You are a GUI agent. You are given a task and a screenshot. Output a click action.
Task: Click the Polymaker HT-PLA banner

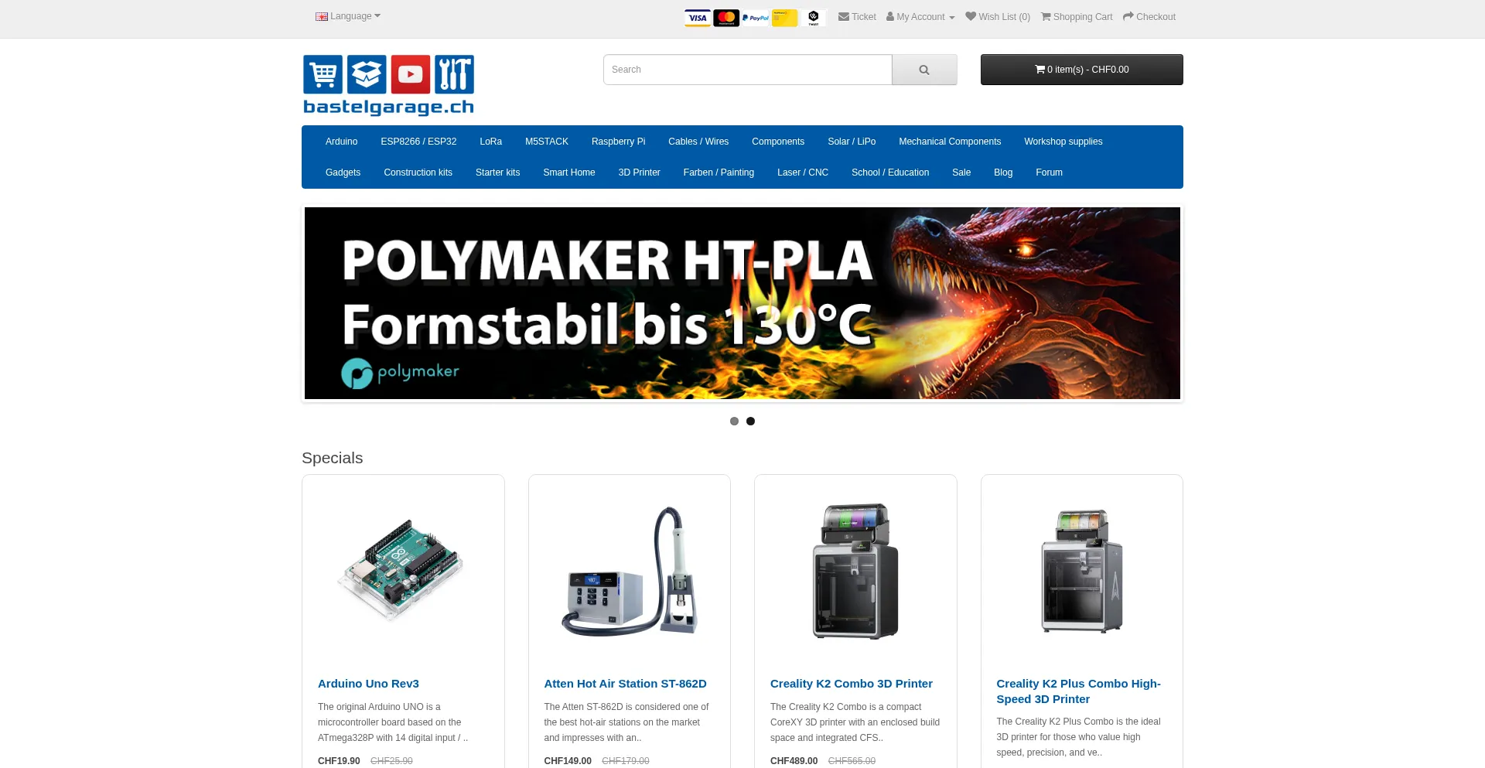click(742, 303)
